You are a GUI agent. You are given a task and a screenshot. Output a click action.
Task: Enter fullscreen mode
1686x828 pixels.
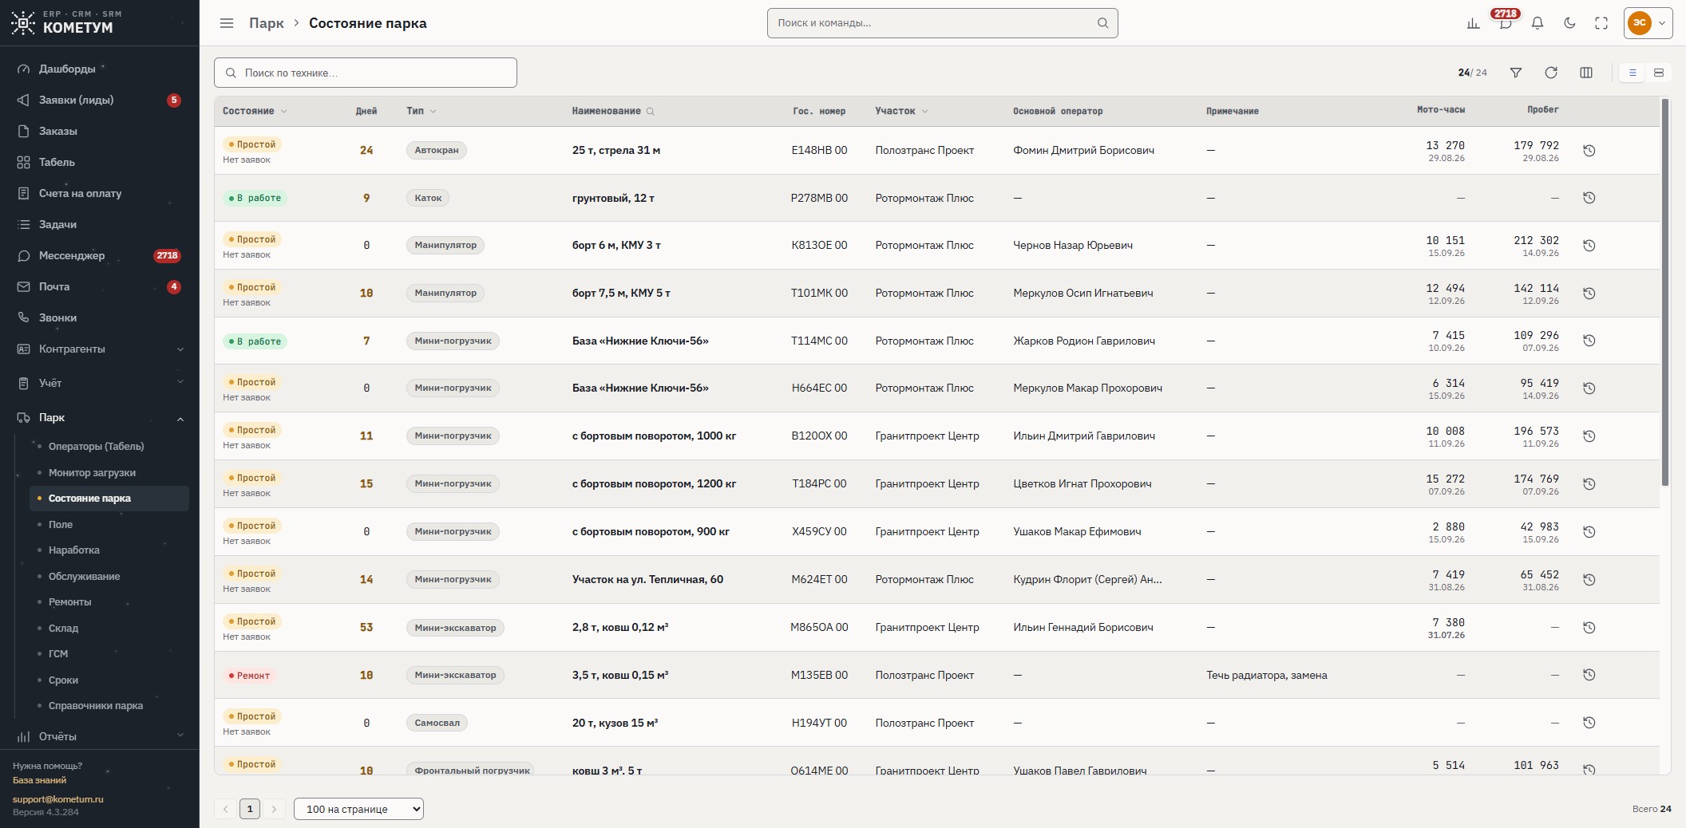point(1601,23)
